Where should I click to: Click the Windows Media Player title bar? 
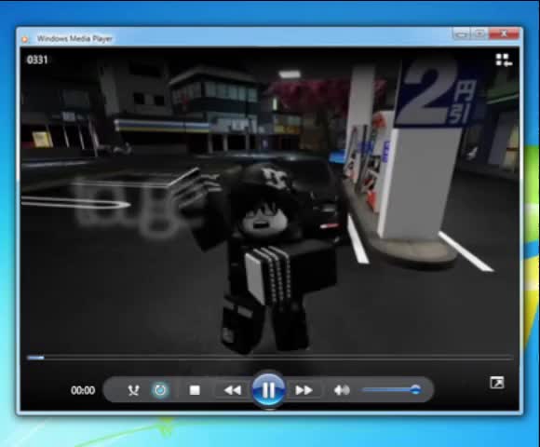pos(241,38)
